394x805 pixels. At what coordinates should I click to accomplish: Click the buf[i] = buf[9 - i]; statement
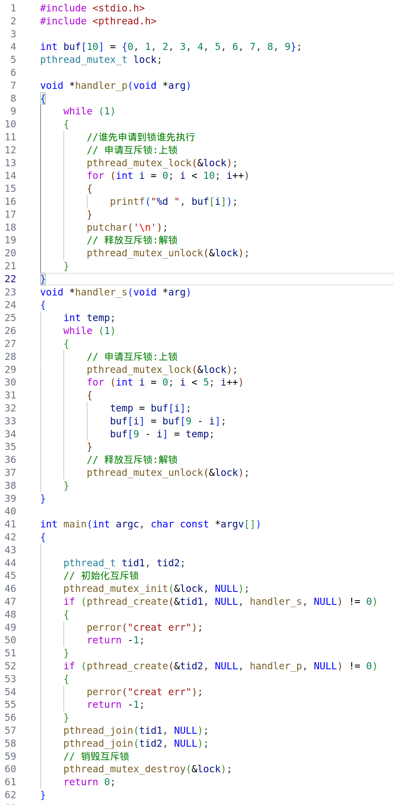click(x=168, y=421)
